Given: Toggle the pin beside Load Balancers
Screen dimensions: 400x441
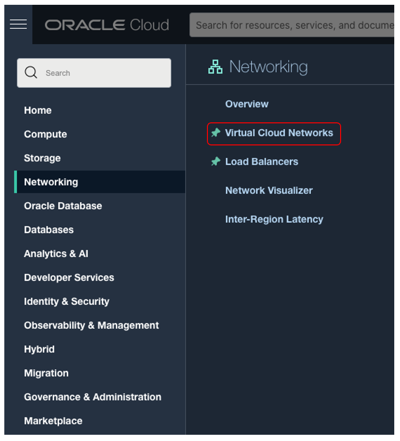Looking at the screenshot, I should tap(216, 162).
